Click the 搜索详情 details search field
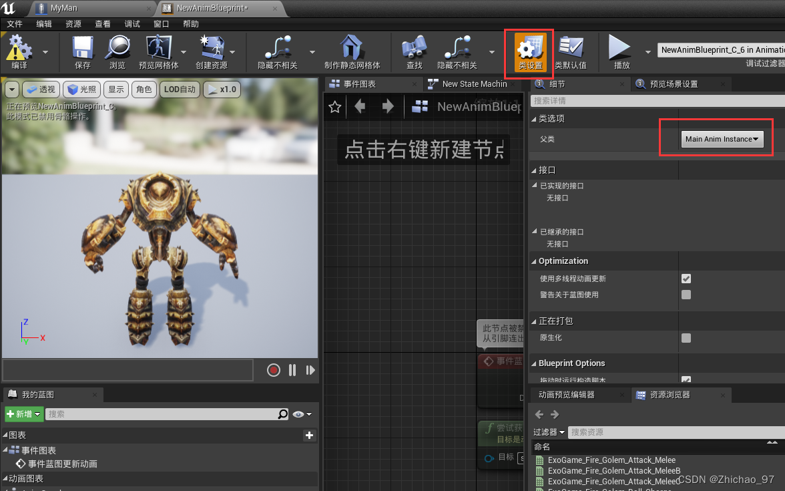The height and width of the screenshot is (491, 785). 658,101
